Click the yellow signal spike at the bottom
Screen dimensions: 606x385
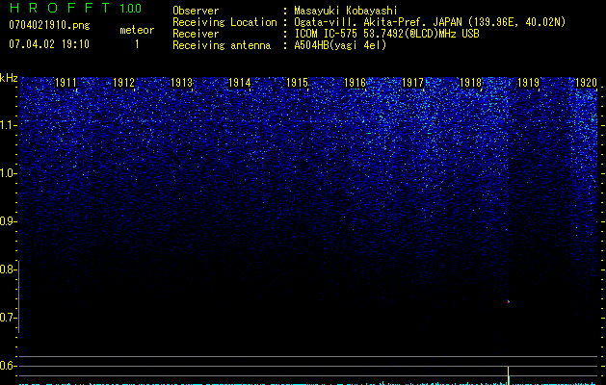point(509,375)
